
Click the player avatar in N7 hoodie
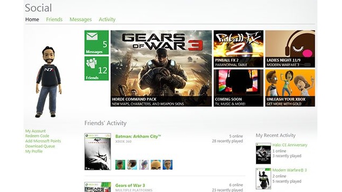point(49,82)
